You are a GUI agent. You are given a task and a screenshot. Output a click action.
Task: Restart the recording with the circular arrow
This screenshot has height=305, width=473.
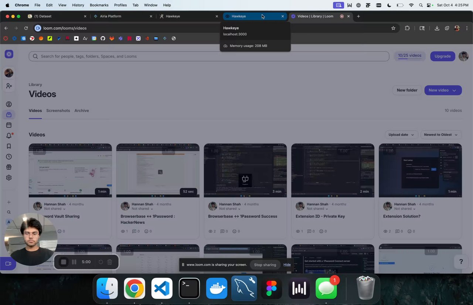click(x=101, y=262)
